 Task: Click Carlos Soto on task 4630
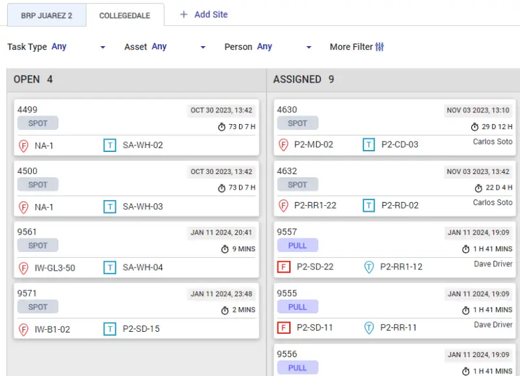(x=493, y=142)
